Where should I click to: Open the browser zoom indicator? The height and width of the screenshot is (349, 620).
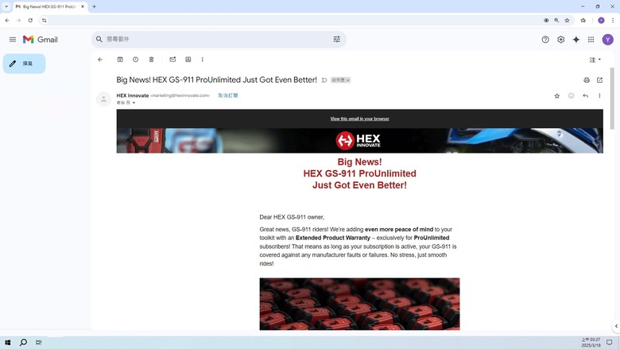click(556, 20)
